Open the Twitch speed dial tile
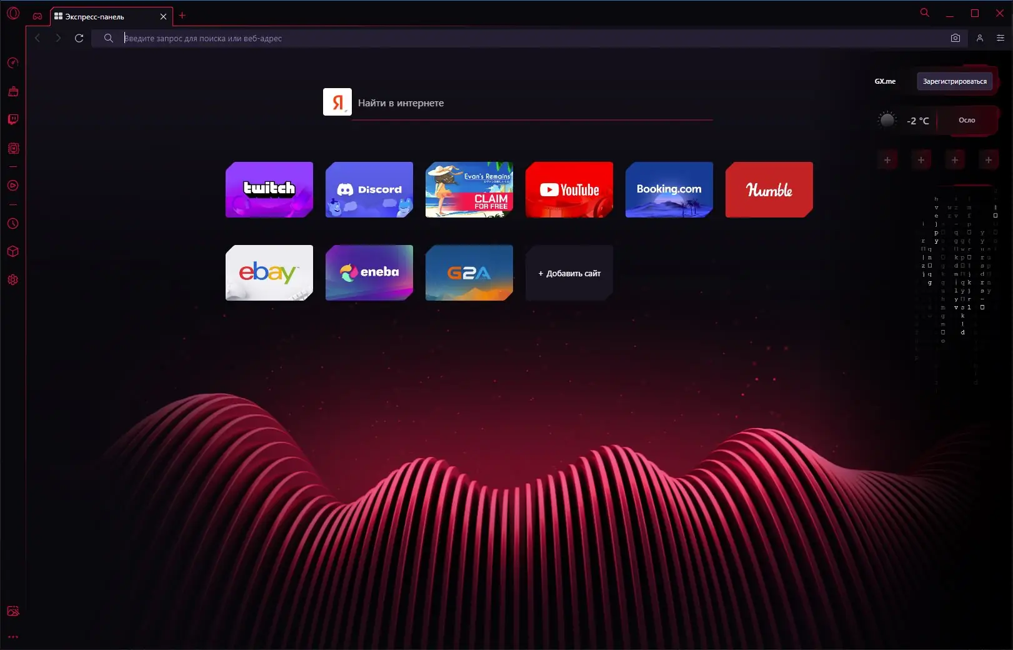Screen dimensions: 1013x650 [269, 189]
